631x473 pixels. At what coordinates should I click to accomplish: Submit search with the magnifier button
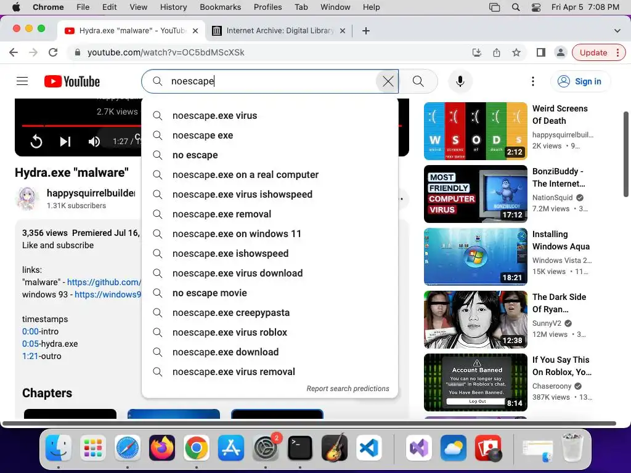pyautogui.click(x=418, y=81)
